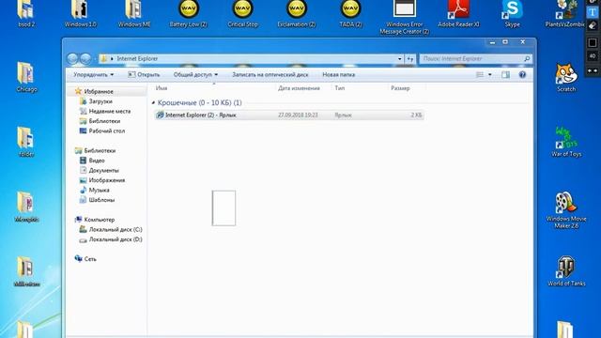This screenshot has width=601, height=338.
Task: Select the Adobe Reader XI shortcut
Action: coord(458,14)
